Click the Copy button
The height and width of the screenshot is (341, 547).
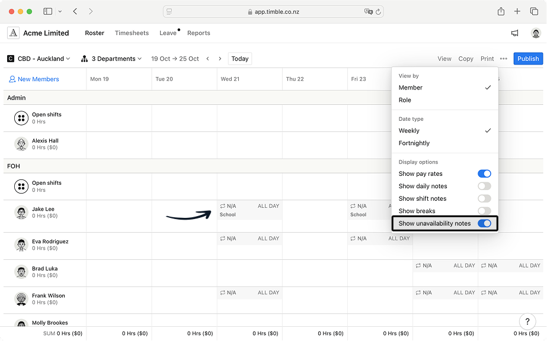pos(466,59)
